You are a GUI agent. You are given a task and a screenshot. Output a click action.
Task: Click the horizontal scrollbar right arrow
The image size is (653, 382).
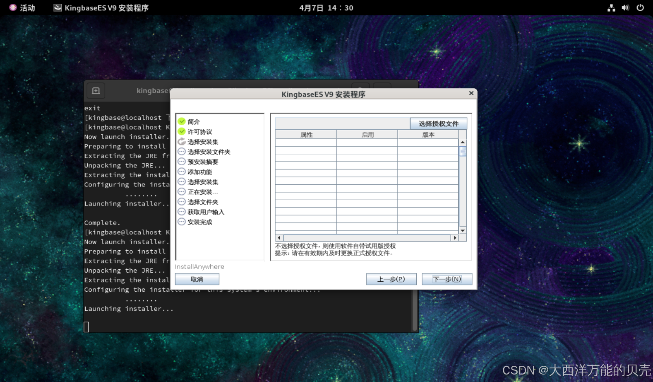(455, 238)
